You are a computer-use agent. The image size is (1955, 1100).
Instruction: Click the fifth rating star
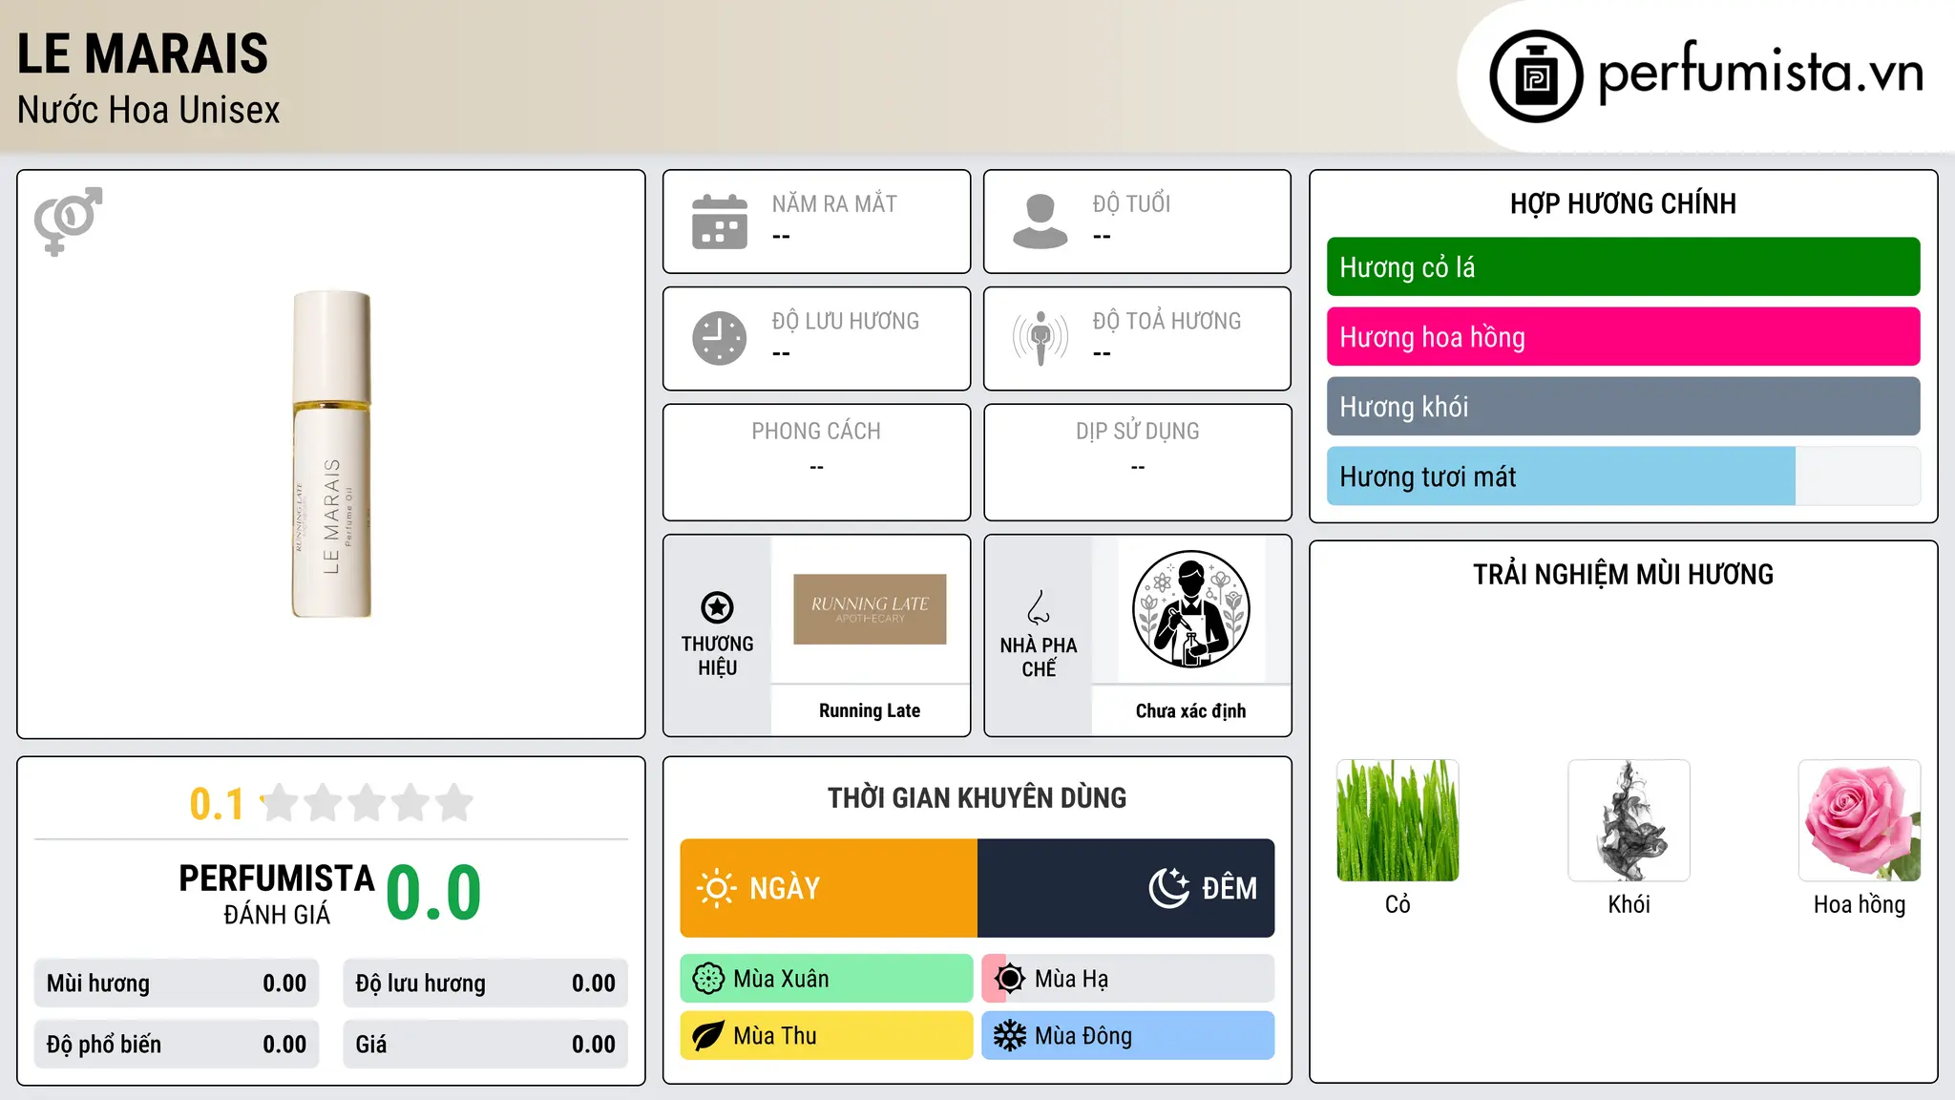coord(454,803)
